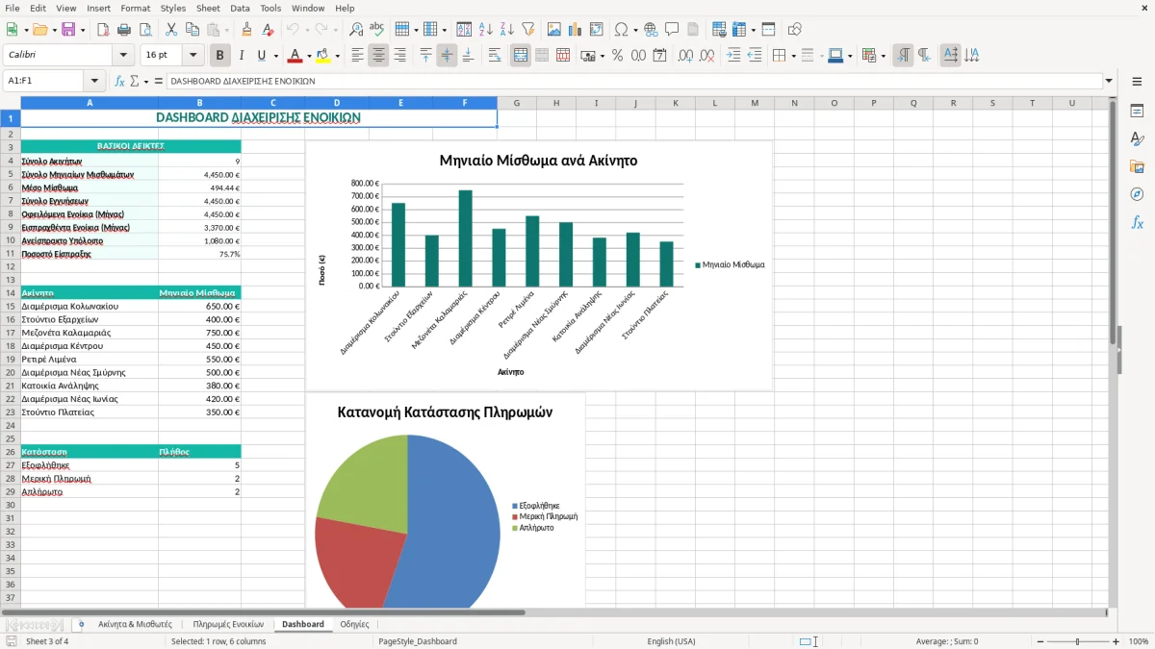Switch to Ακίνητα & Μισθωτές sheet tab
Screen dimensions: 1155x649
(135, 624)
